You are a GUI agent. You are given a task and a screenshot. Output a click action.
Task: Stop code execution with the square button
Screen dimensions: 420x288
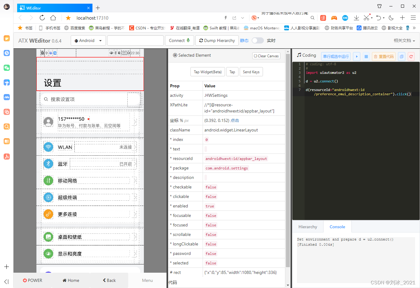pos(366,56)
